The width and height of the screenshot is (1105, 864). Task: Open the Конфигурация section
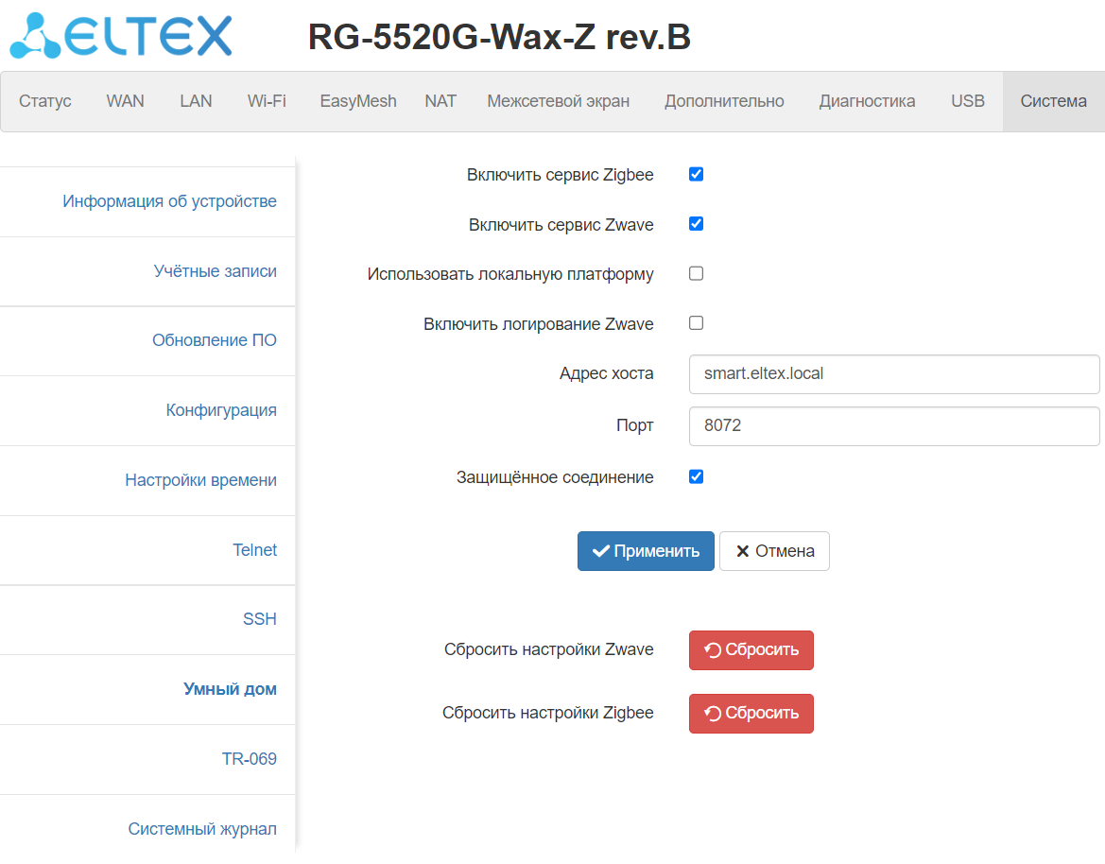(221, 410)
